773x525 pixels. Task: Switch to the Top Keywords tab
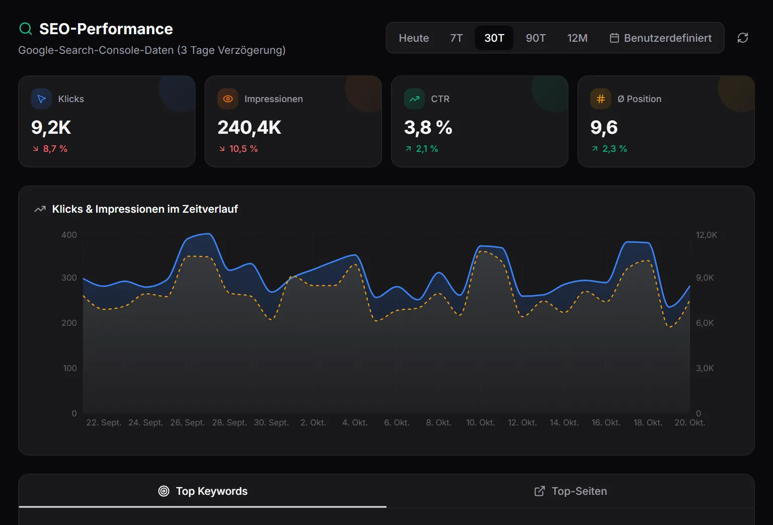[x=203, y=491]
